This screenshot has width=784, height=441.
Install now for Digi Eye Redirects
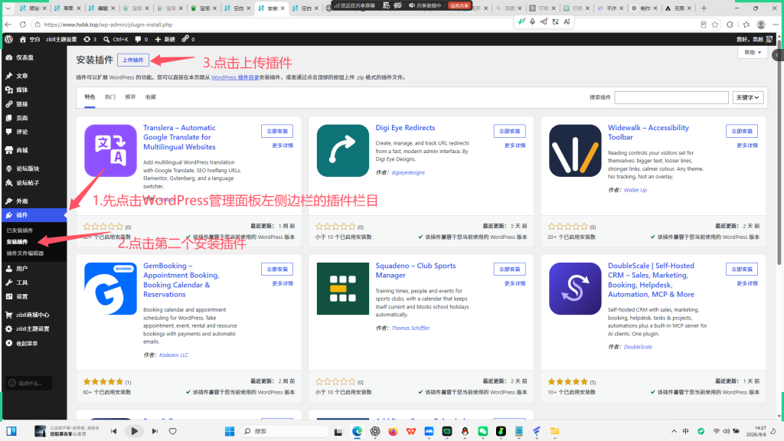(509, 131)
